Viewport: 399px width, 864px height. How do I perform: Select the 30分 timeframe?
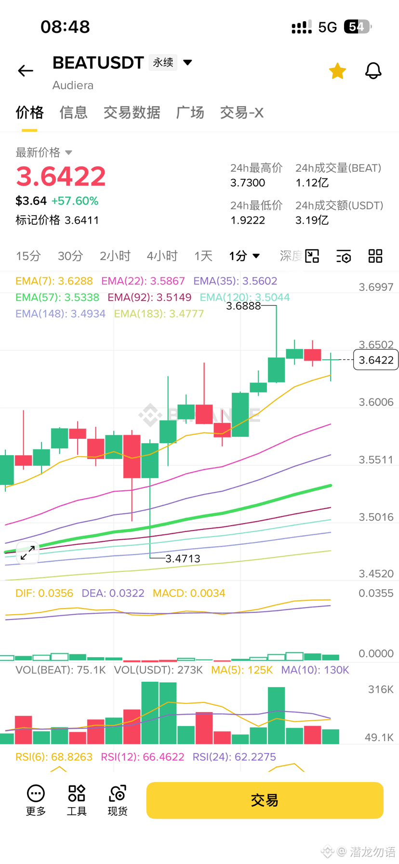click(70, 256)
